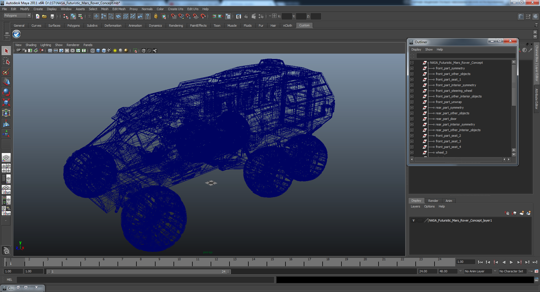Viewport: 540px width, 292px height.
Task: Go to end of playback range
Action: coord(535,262)
